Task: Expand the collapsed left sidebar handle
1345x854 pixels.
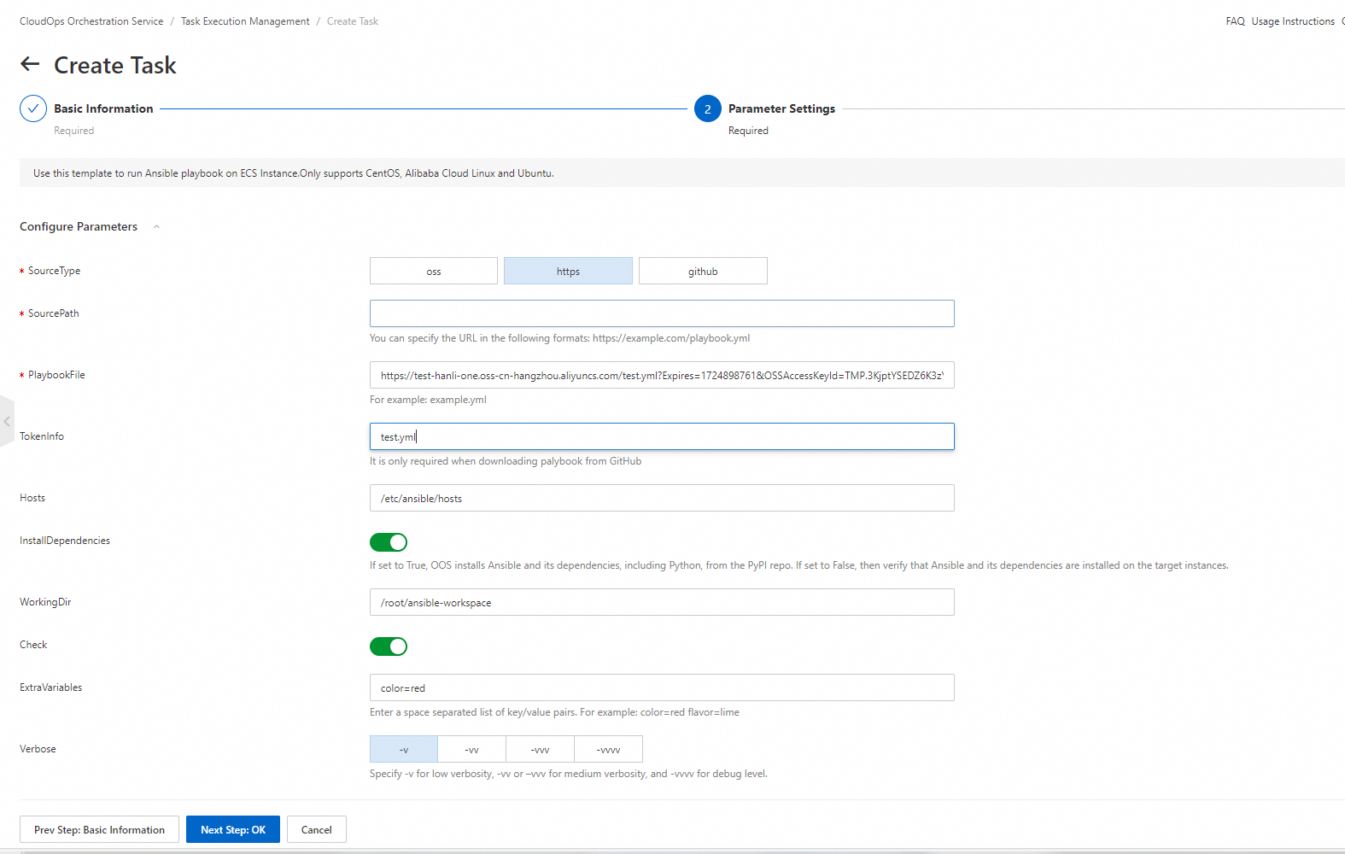Action: coord(7,421)
